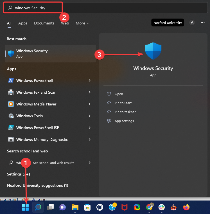The width and height of the screenshot is (210, 214).
Task: Click the Windows Memory Diagnostic result text
Action: tap(42, 139)
